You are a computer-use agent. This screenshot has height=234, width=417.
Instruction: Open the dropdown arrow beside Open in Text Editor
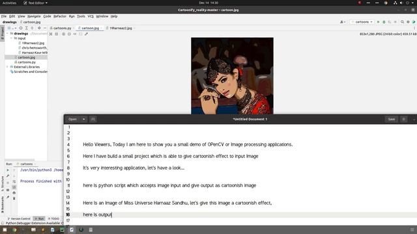[84, 119]
